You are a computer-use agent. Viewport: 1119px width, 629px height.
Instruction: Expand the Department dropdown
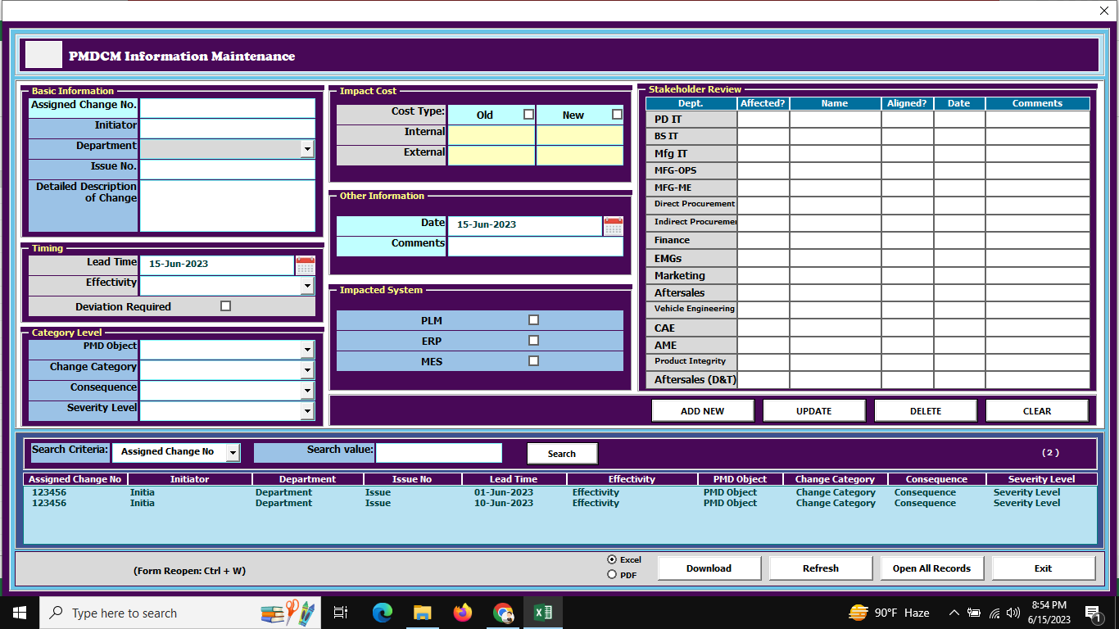[x=307, y=149]
